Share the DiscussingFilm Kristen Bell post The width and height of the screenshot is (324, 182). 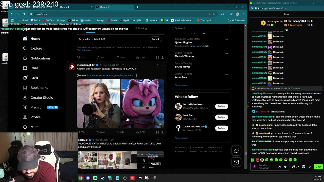point(163,132)
